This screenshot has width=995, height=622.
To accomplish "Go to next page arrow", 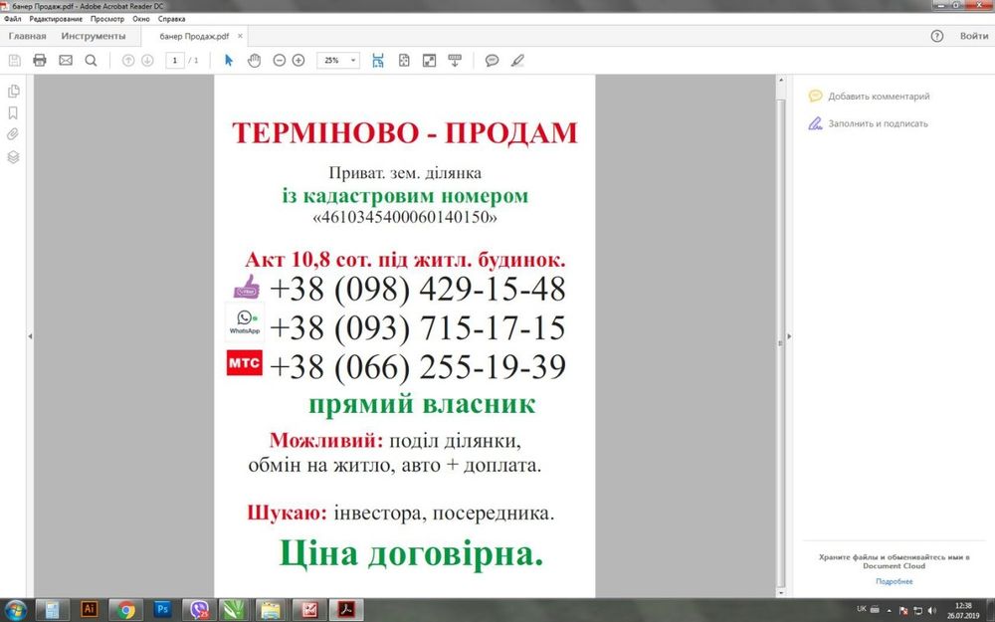I will click(x=147, y=61).
